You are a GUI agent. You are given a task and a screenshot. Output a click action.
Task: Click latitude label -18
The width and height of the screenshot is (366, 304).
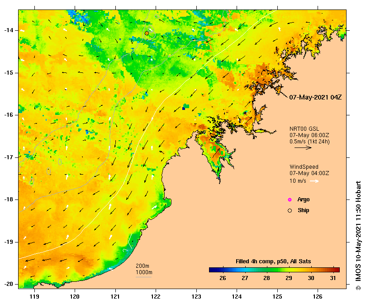(9, 199)
